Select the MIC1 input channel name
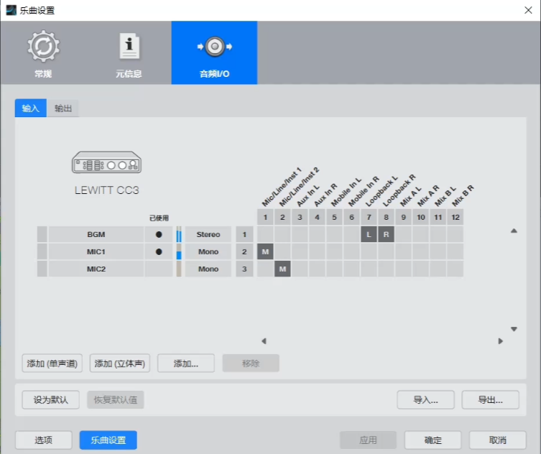This screenshot has width=541, height=454. tap(96, 252)
